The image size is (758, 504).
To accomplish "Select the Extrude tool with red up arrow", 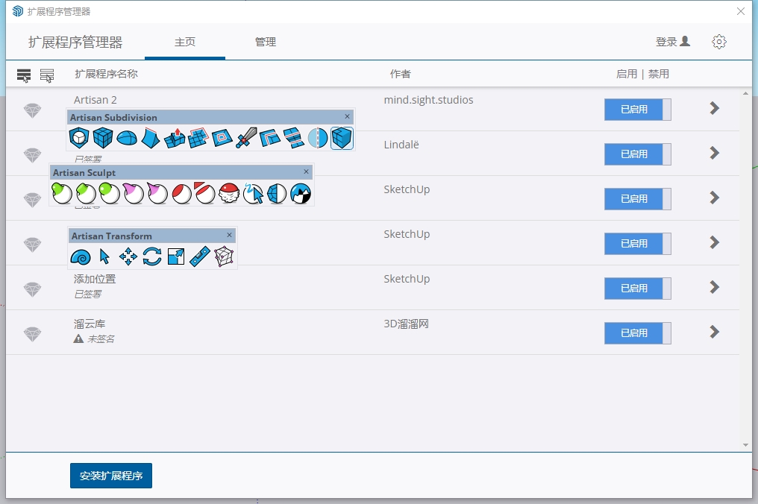I will point(175,138).
